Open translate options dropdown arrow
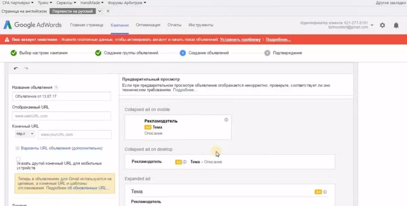 click(100, 11)
